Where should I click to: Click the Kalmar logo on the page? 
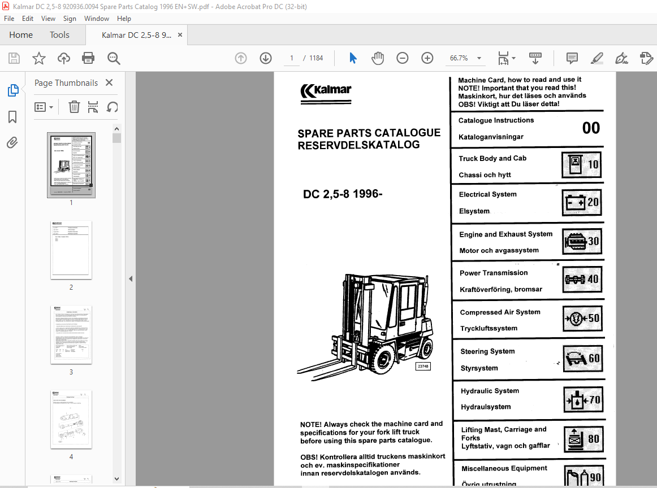coord(326,93)
